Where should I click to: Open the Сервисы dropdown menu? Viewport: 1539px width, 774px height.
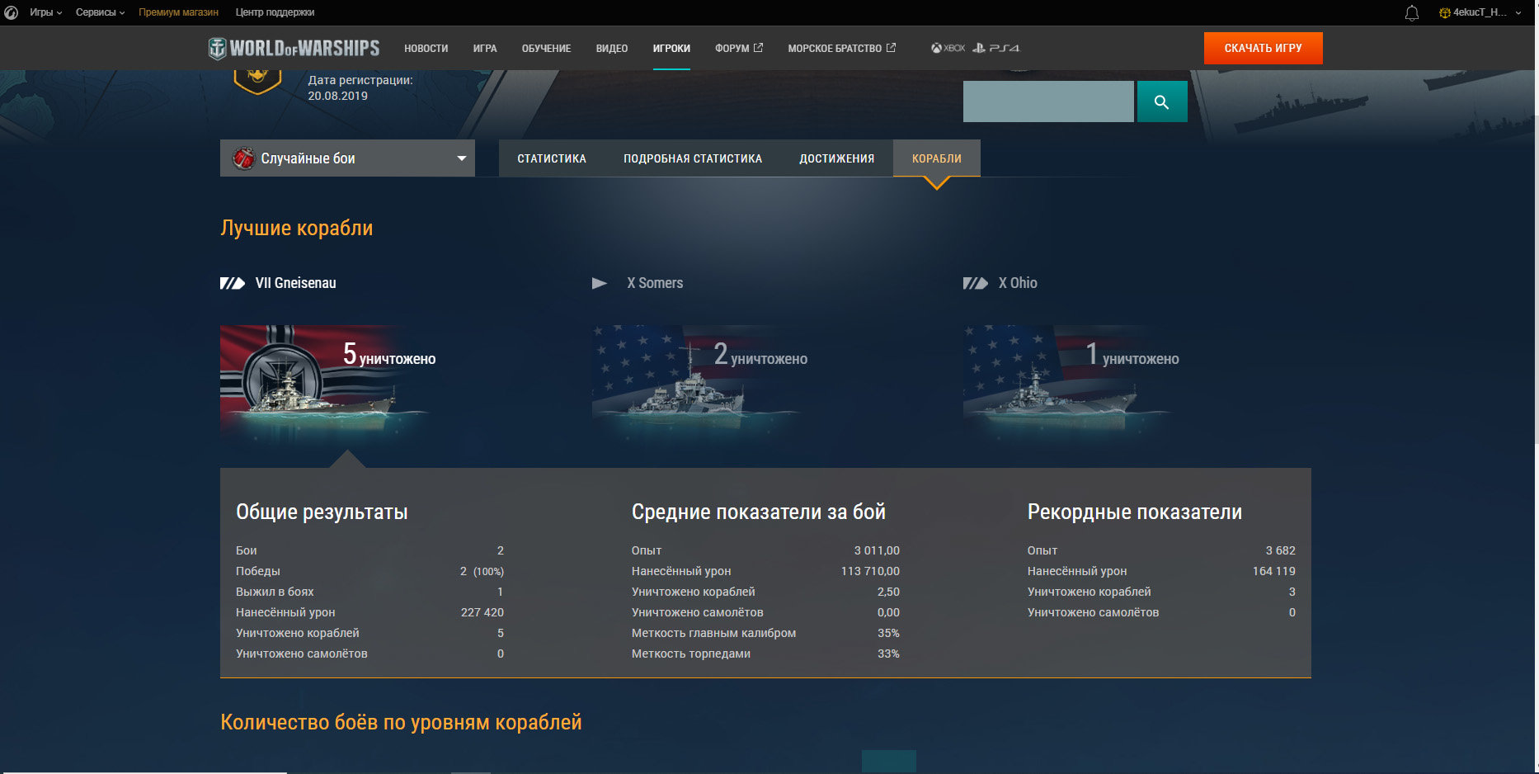click(x=100, y=12)
